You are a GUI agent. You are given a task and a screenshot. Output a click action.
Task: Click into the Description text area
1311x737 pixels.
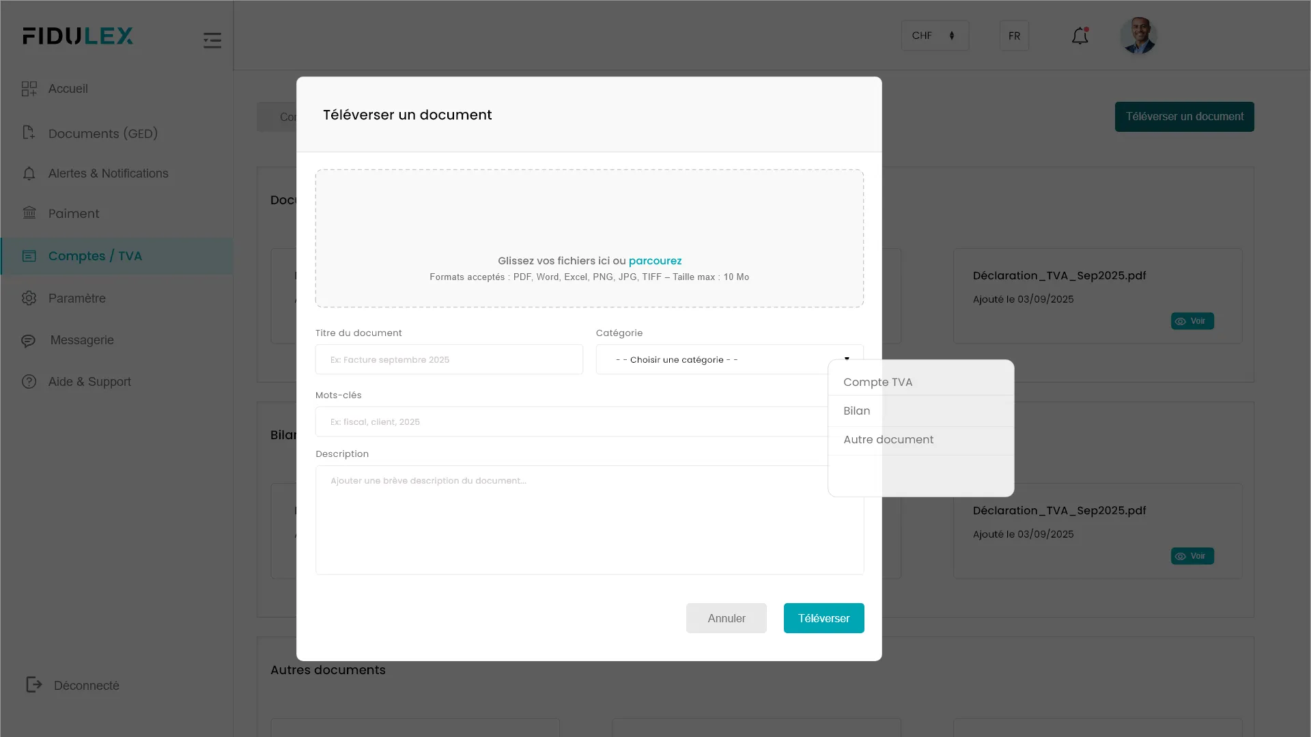pos(570,520)
